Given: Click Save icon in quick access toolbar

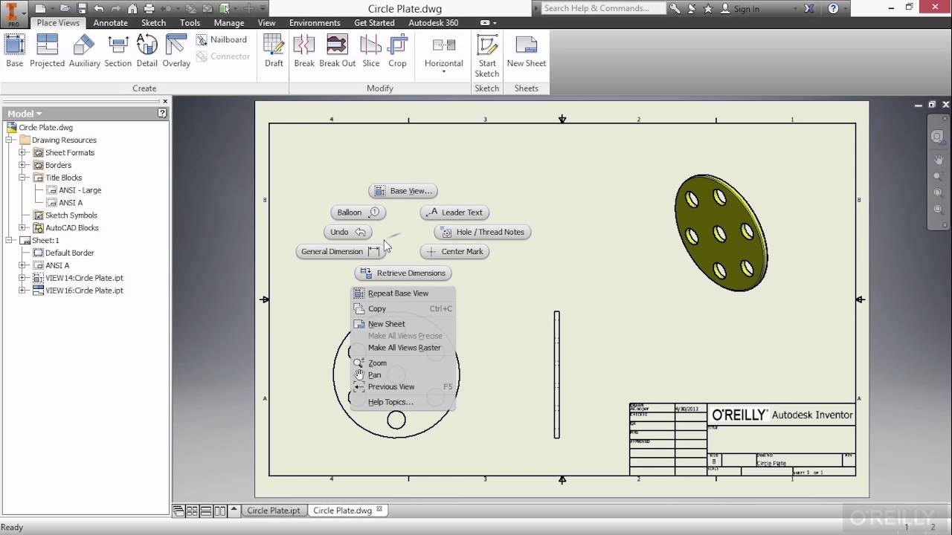Looking at the screenshot, I should (82, 9).
